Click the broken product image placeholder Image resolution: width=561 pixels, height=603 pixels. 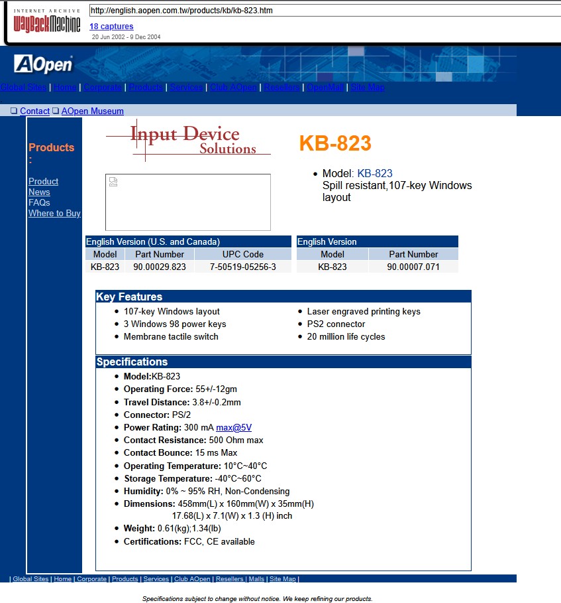point(187,202)
